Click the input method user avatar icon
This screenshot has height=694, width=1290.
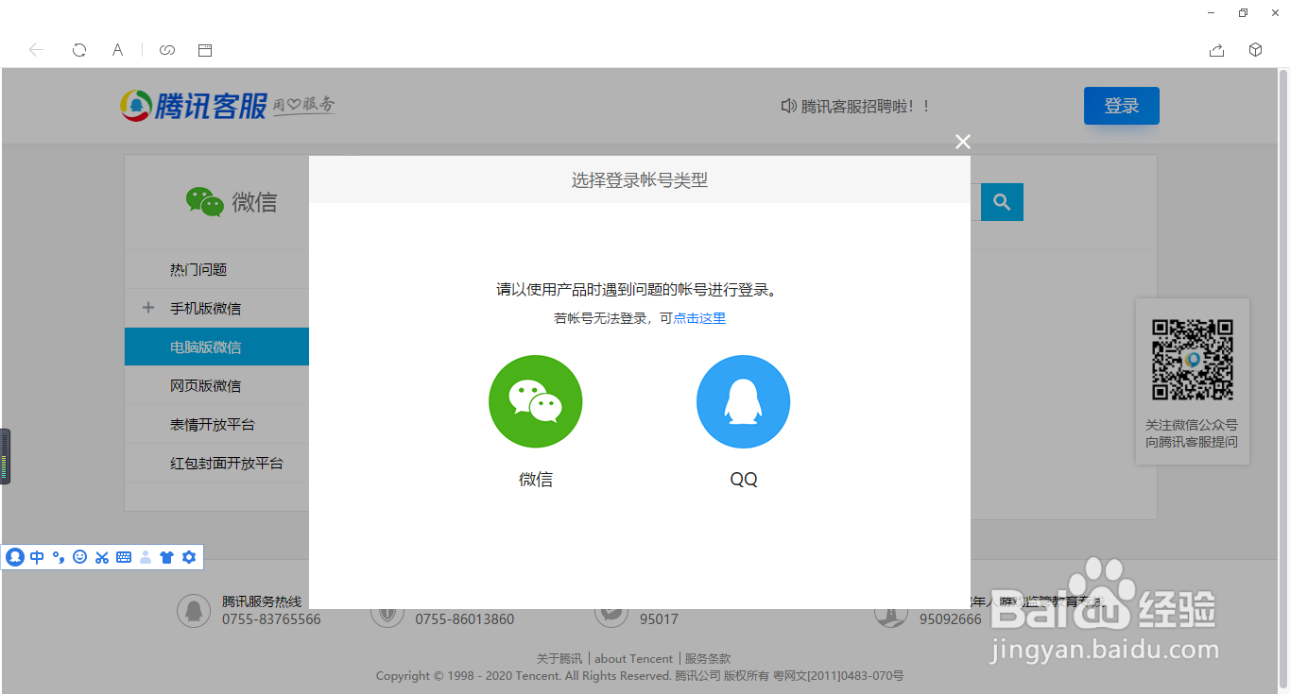14,557
